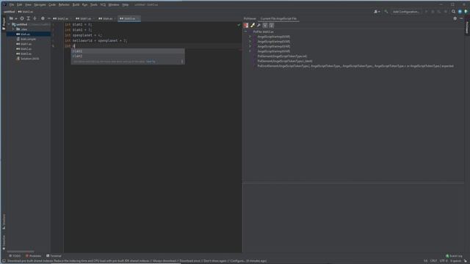Open the Edit menu

[x=20, y=5]
